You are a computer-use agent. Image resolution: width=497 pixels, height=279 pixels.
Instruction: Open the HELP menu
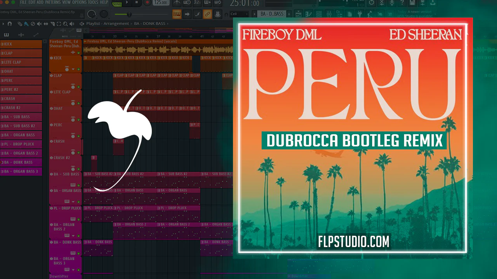[x=104, y=2]
